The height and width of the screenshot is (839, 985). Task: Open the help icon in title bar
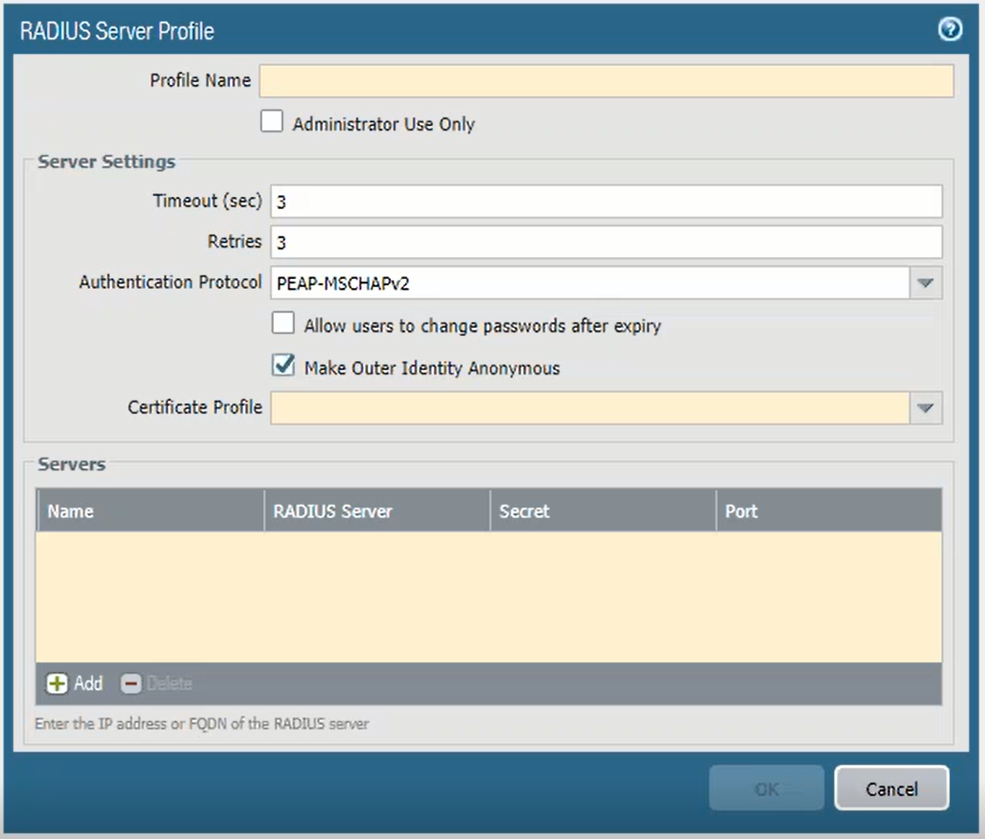pyautogui.click(x=949, y=30)
